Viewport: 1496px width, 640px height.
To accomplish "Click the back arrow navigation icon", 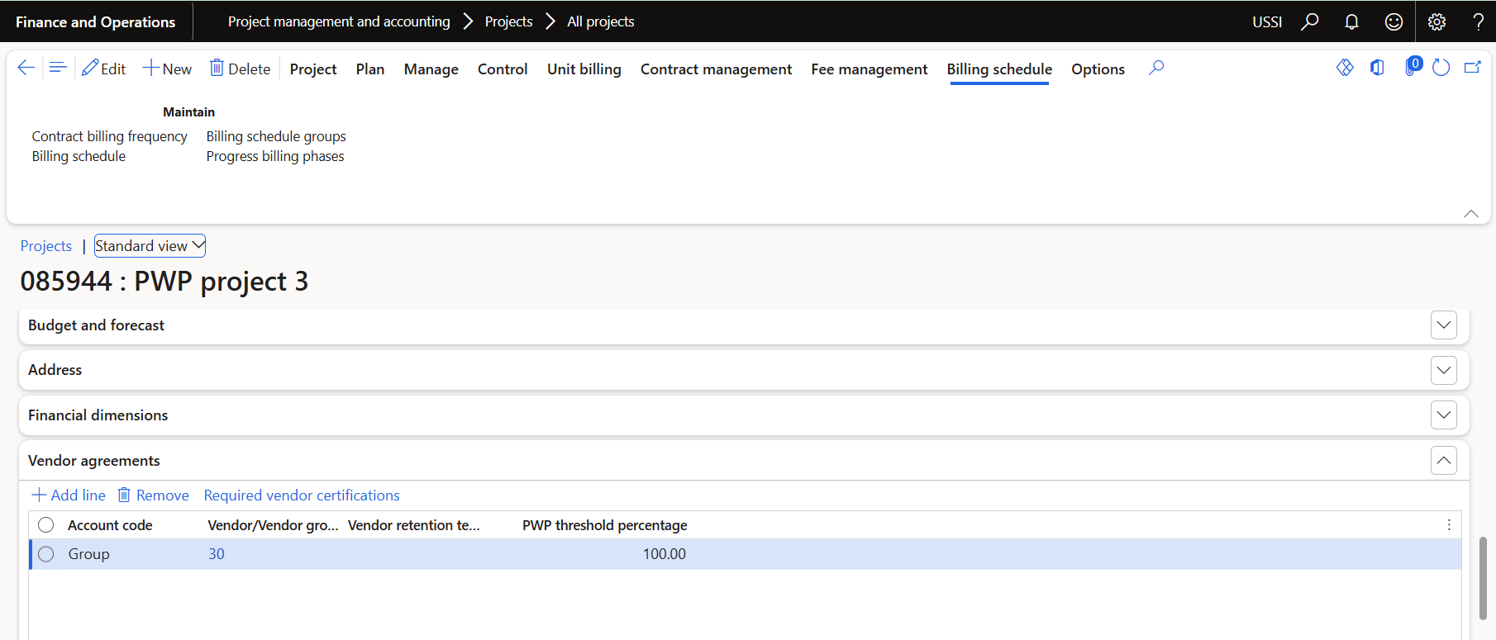I will (26, 68).
